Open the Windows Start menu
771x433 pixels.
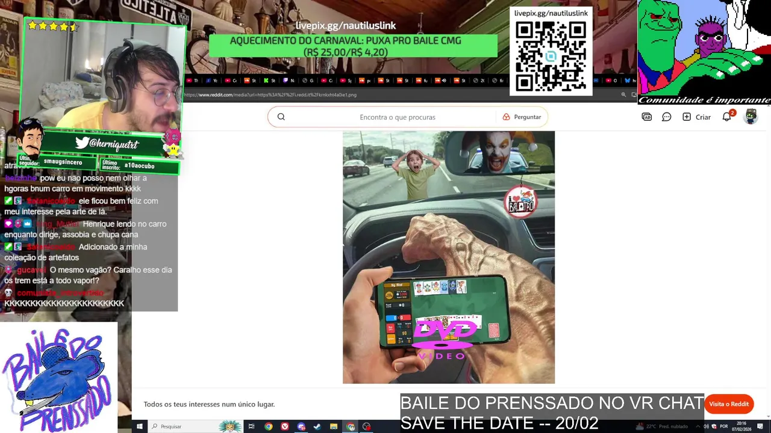(139, 426)
